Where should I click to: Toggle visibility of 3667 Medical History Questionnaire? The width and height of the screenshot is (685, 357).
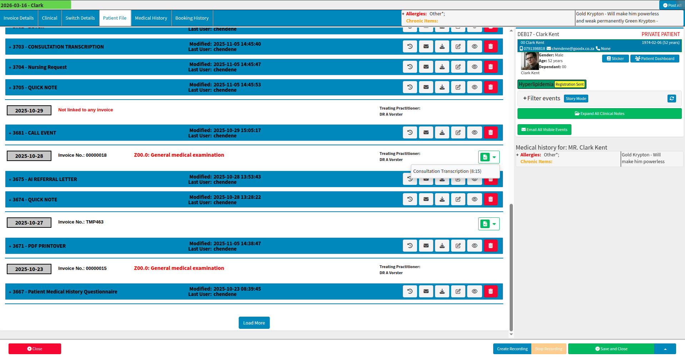coord(475,291)
